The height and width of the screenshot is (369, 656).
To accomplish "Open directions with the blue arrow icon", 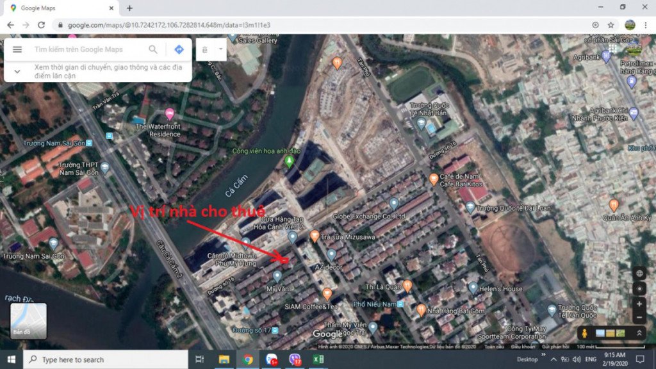I will pos(179,49).
